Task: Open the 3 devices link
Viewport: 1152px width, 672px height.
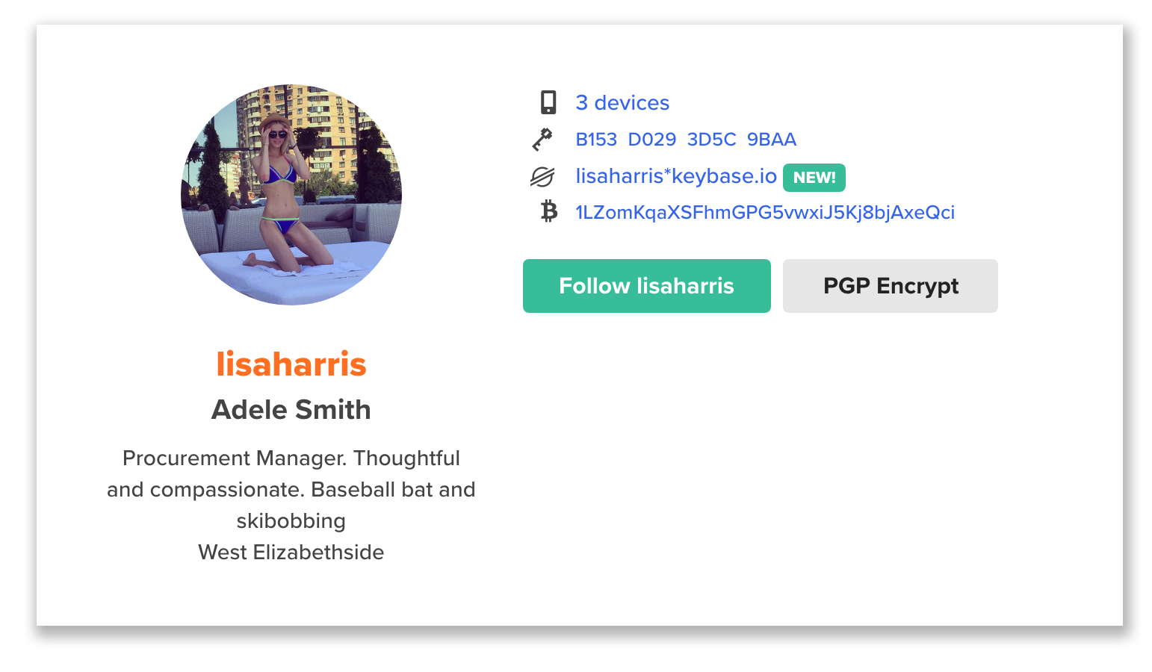Action: coord(622,102)
